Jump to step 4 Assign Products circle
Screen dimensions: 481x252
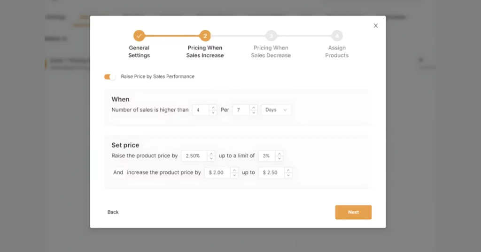[337, 36]
